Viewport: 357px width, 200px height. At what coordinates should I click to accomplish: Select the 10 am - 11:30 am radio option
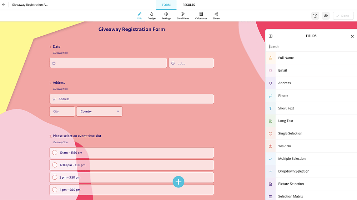132,153
